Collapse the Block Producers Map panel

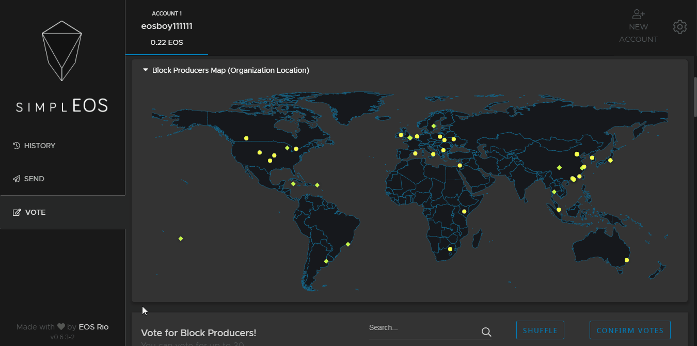(146, 70)
